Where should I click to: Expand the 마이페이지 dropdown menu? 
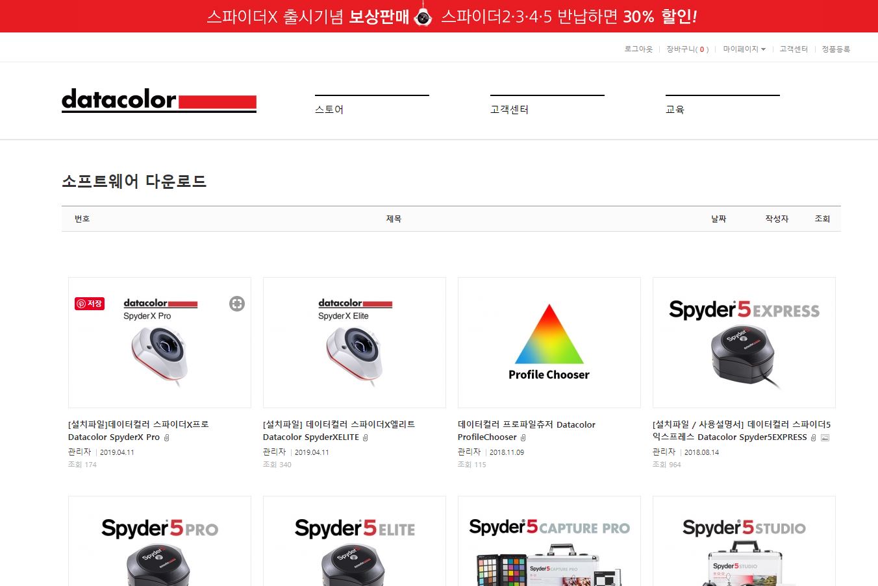coord(744,49)
